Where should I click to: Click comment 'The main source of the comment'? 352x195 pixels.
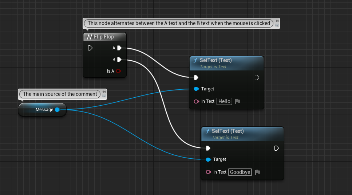click(60, 94)
